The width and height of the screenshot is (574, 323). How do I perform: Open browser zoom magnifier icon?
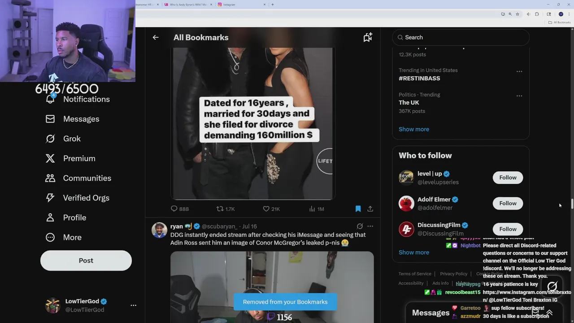510,14
